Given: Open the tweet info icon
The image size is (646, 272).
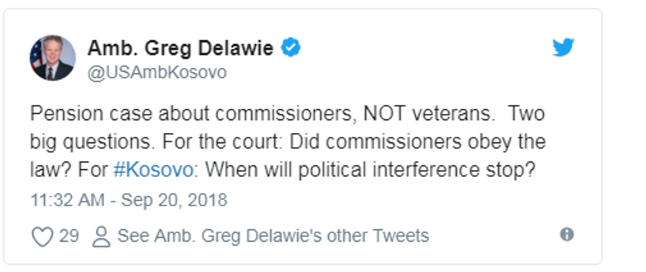Looking at the screenshot, I should click(566, 234).
